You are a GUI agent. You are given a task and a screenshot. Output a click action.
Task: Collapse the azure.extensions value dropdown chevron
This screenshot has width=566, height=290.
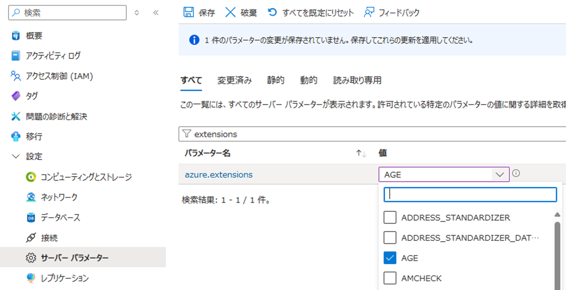[x=500, y=175]
